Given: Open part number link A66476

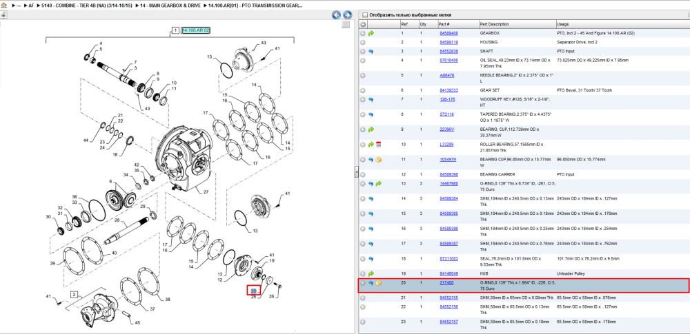Looking at the screenshot, I should (x=447, y=76).
